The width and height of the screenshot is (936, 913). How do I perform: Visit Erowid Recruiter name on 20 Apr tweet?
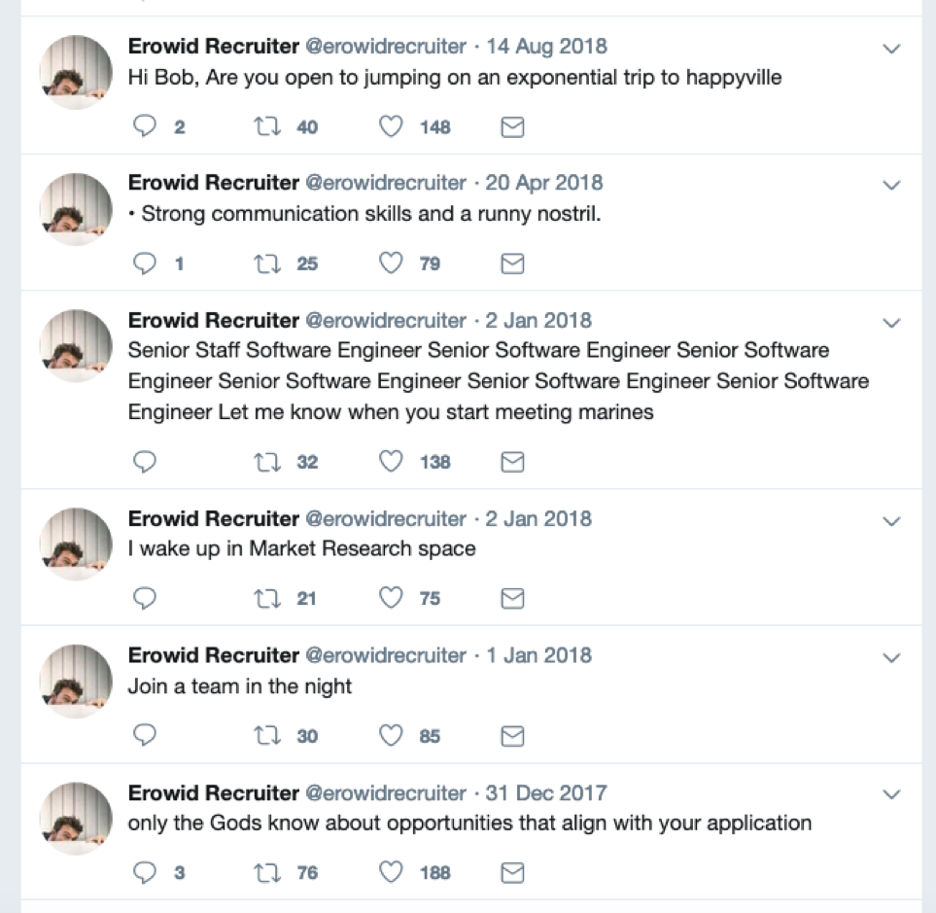(213, 183)
